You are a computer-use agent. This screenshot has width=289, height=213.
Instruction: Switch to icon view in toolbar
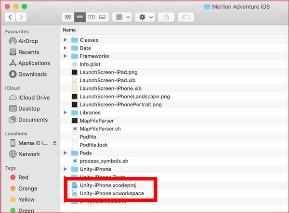pyautogui.click(x=68, y=17)
